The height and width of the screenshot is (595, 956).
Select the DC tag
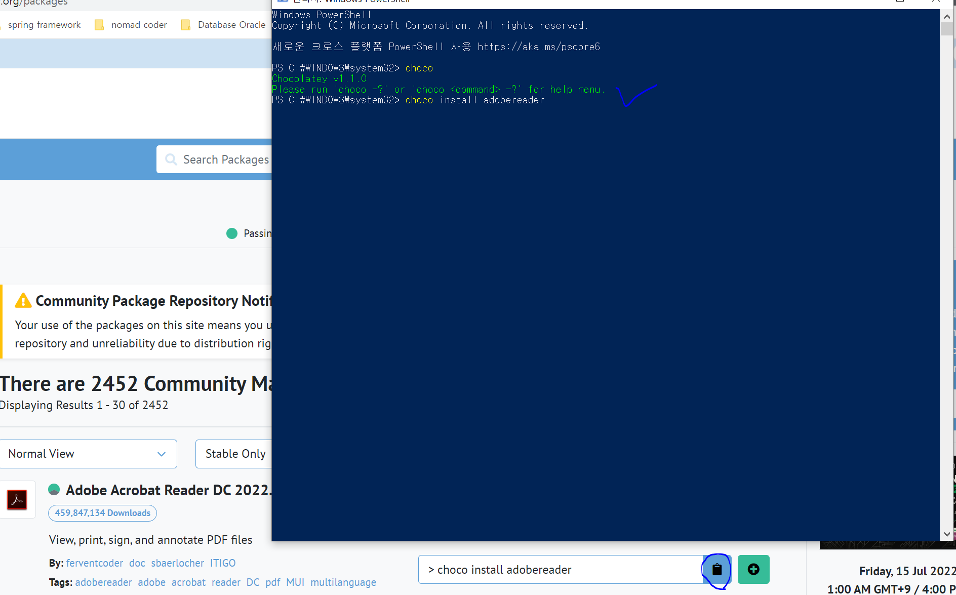[253, 582]
